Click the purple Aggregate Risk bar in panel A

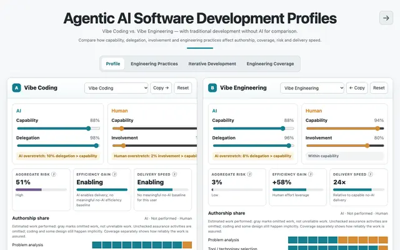point(29,189)
